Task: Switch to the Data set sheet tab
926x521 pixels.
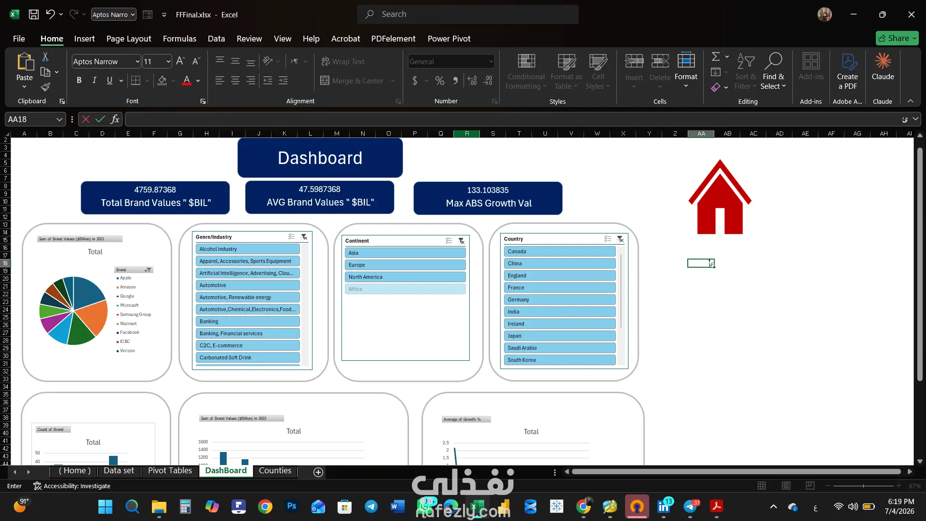Action: click(x=119, y=471)
